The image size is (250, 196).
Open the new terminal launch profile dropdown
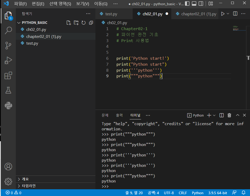click(x=214, y=115)
